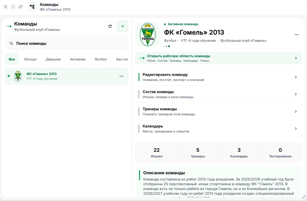The height and width of the screenshot is (201, 307).
Task: Expand Редактировать команду chevron
Action: (x=296, y=77)
